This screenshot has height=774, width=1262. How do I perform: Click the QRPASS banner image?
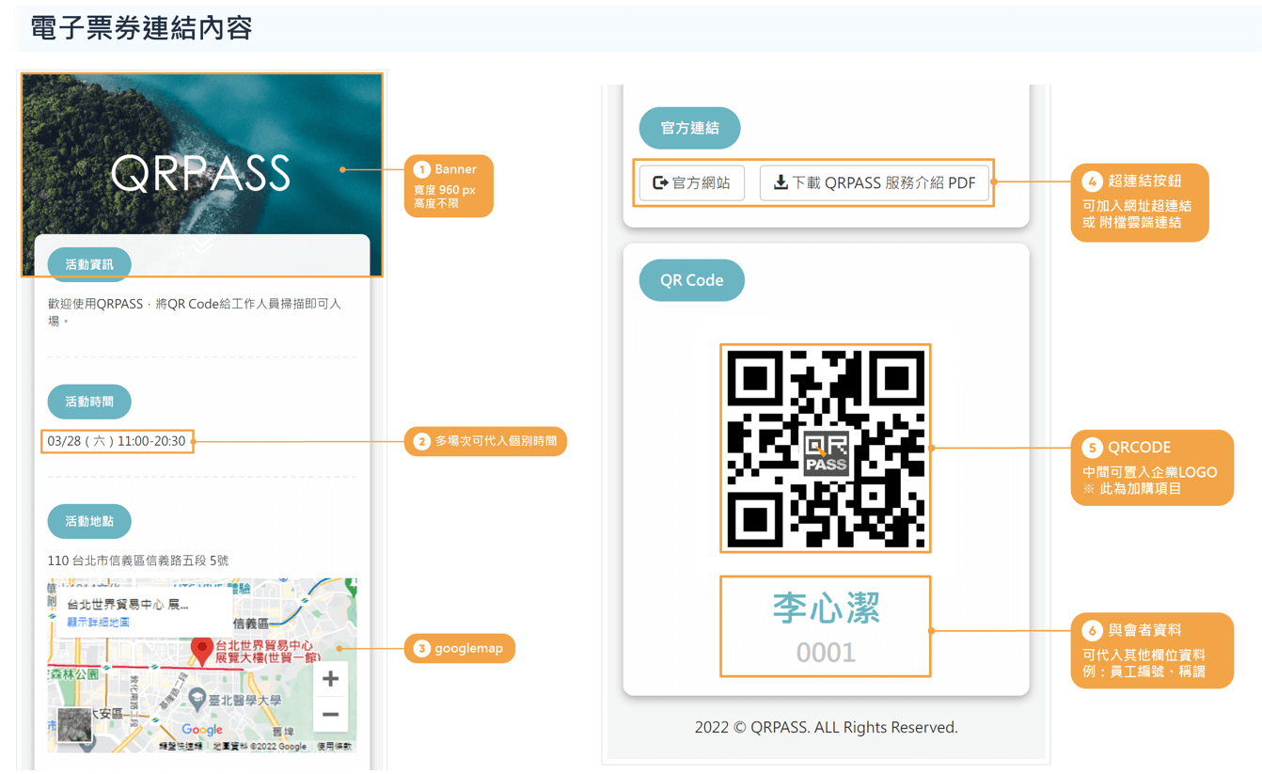(x=201, y=174)
